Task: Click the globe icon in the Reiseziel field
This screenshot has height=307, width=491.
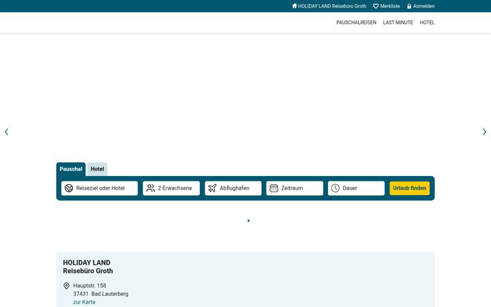Action: pos(69,188)
